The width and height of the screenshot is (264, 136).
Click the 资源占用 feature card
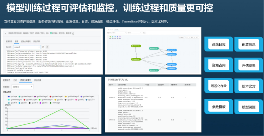[219, 65]
